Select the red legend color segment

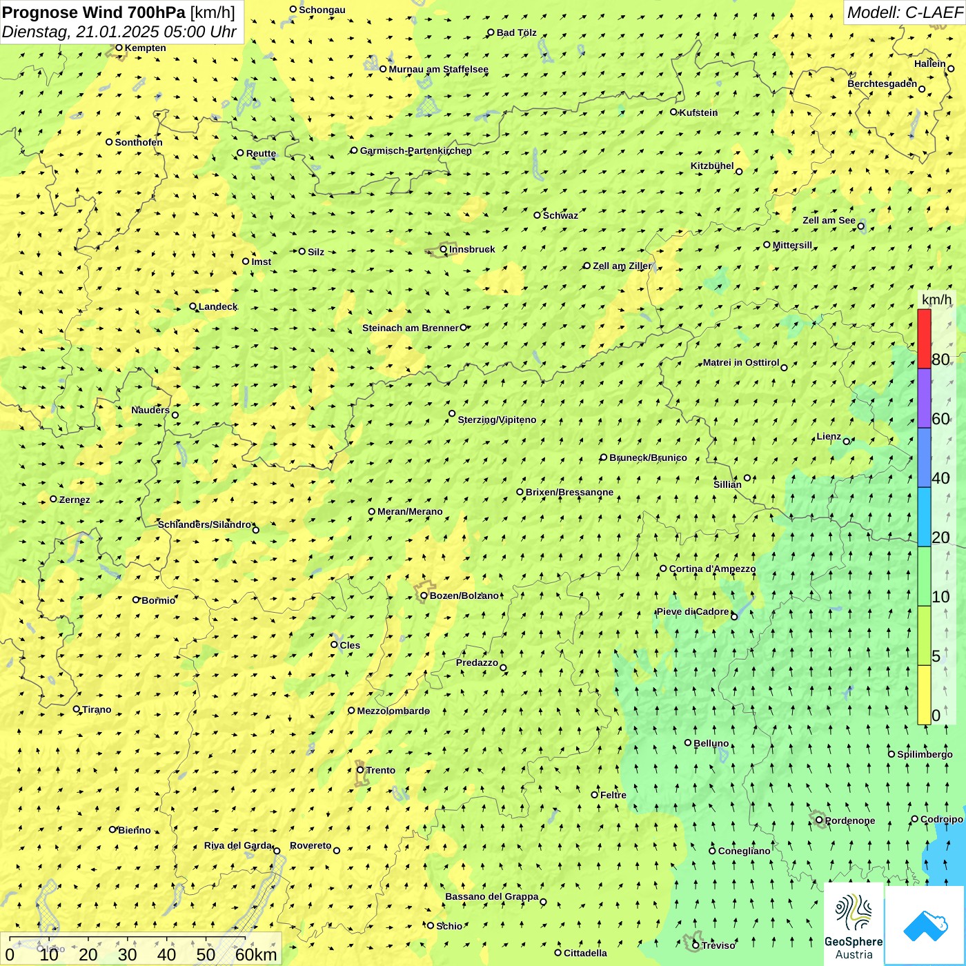(924, 339)
